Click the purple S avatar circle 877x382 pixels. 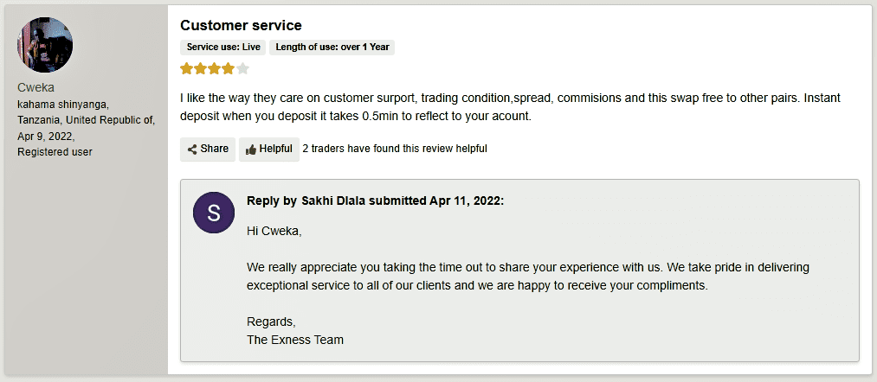214,213
